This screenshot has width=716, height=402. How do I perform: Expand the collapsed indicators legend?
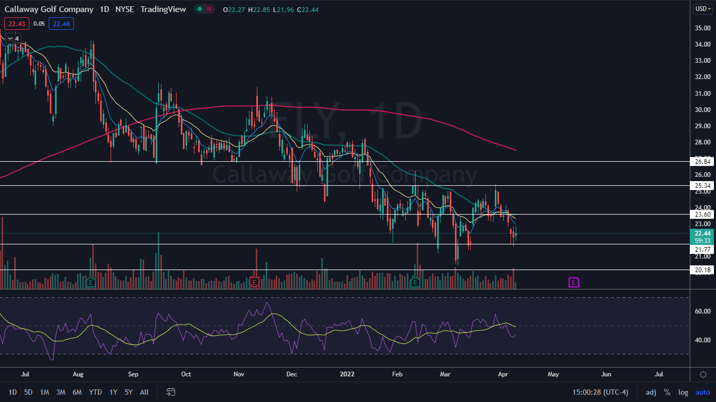pos(13,38)
